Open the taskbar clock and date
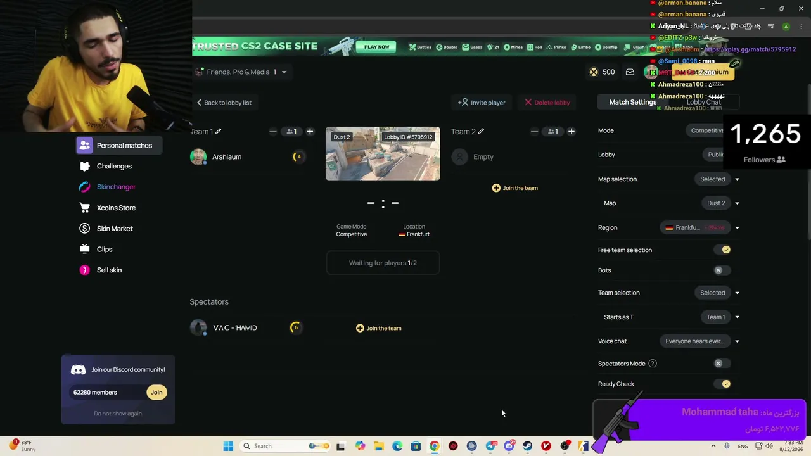 (x=793, y=446)
